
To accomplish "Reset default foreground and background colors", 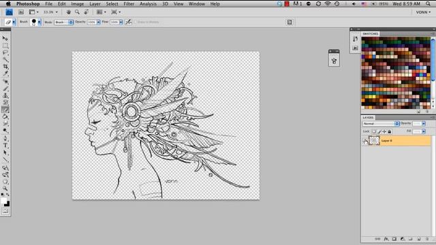I will point(3,195).
